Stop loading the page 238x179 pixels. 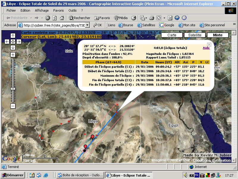[x=48, y=18]
